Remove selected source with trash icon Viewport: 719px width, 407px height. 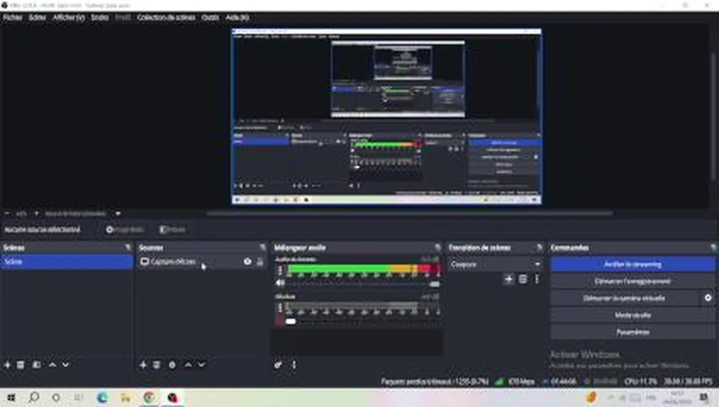pyautogui.click(x=157, y=365)
